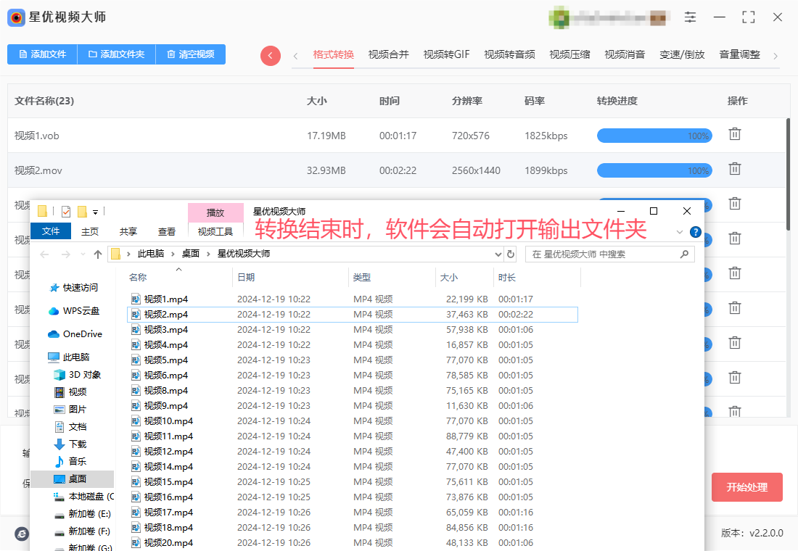Switch to the 视频压缩 tab
Image resolution: width=798 pixels, height=551 pixels.
pos(570,54)
